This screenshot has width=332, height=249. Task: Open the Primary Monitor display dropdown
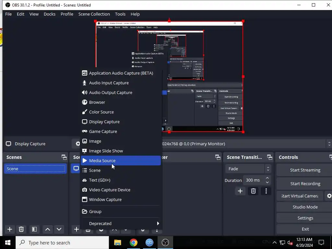(x=246, y=144)
